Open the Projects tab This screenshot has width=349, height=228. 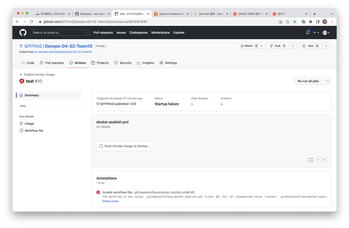point(100,63)
